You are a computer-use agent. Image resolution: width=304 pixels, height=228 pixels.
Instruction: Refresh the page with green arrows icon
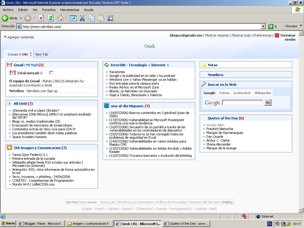tap(50, 18)
